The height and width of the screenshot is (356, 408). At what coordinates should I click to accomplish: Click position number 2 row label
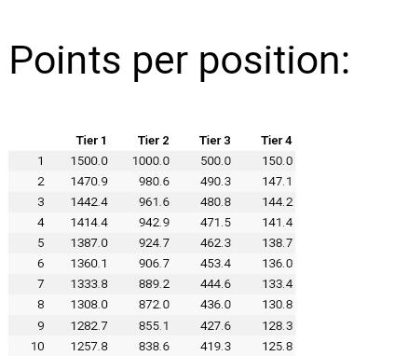pos(41,182)
